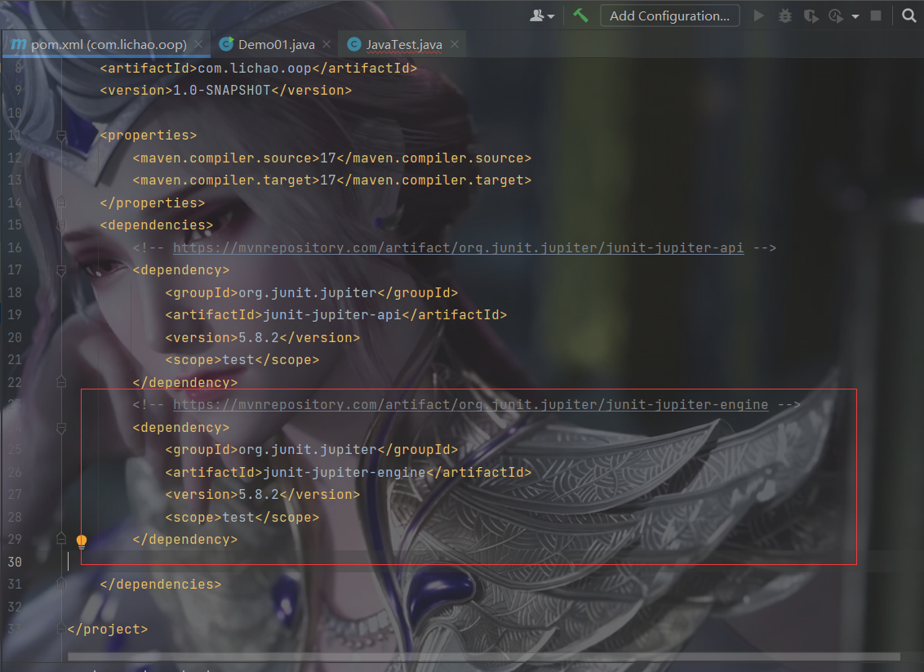Click the Profiler run icon
924x672 pixels.
(836, 16)
